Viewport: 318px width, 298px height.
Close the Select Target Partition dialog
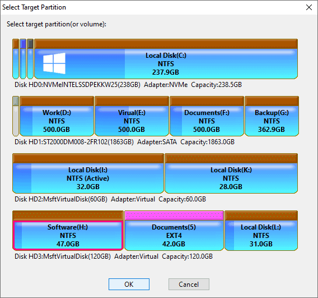tap(309, 7)
